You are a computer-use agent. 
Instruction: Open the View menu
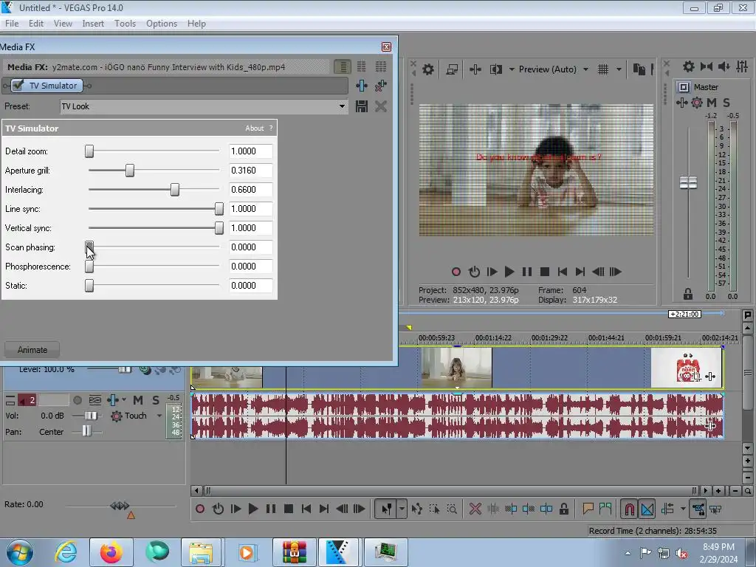[x=63, y=24]
